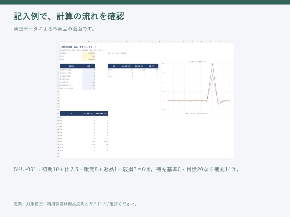The height and width of the screenshot is (217, 290).
Task: Select the sheet title 小規模EC在庫・返品・補充チェックシート
Action: click(78, 47)
